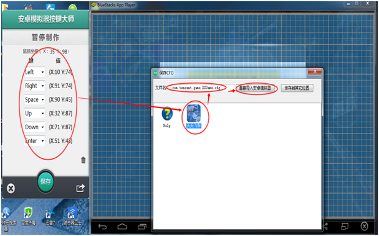Click 保存到其它位置 button

pos(297,88)
